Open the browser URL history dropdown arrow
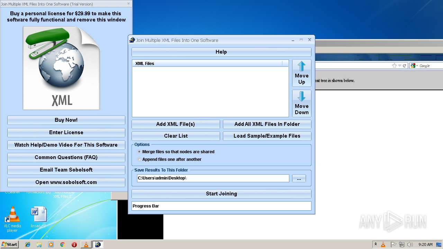The height and width of the screenshot is (249, 443). 399,66
